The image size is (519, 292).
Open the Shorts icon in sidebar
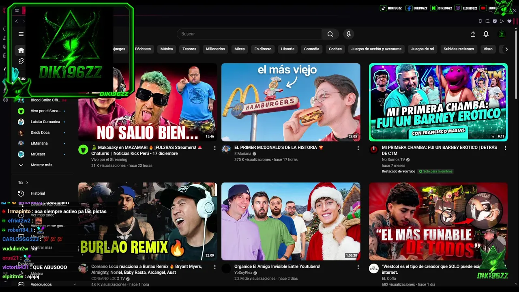pyautogui.click(x=21, y=61)
